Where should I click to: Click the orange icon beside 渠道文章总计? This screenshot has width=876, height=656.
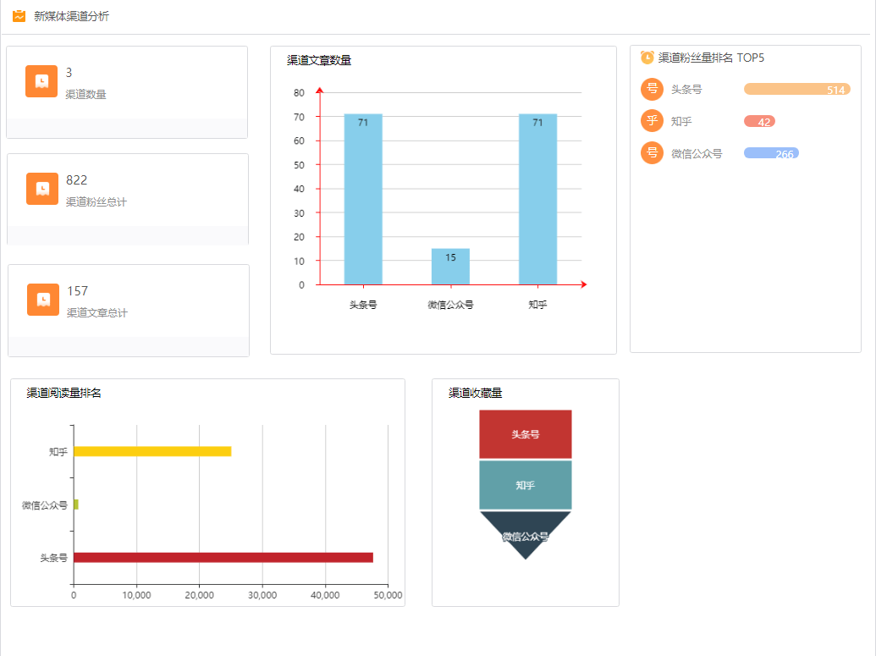(43, 300)
